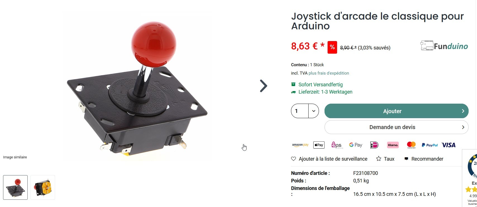This screenshot has width=477, height=207.
Task: Click the Mastercard payment icon
Action: pyautogui.click(x=411, y=145)
